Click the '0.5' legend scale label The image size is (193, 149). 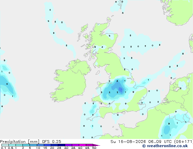(10, 148)
